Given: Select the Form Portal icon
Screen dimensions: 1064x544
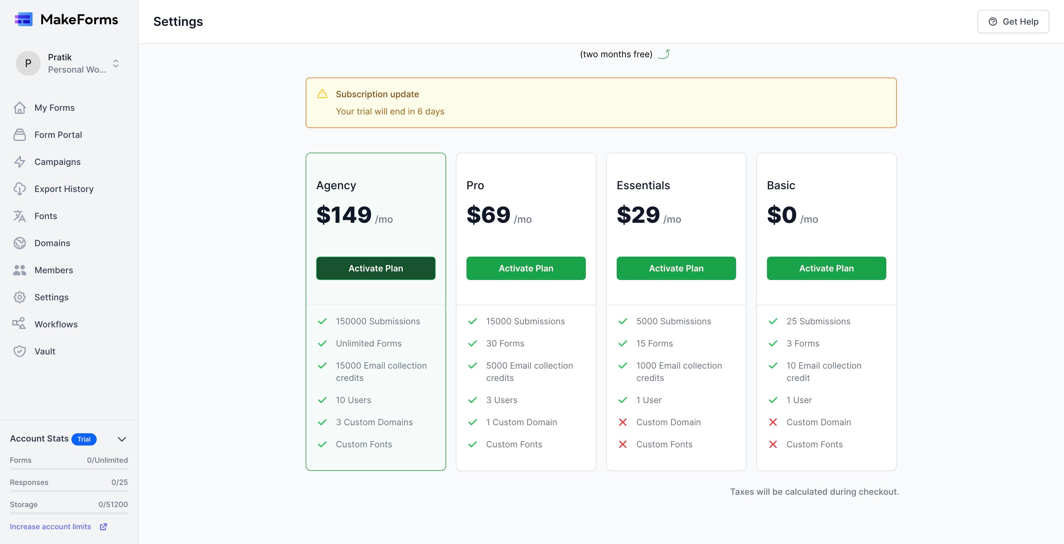Looking at the screenshot, I should coord(20,134).
